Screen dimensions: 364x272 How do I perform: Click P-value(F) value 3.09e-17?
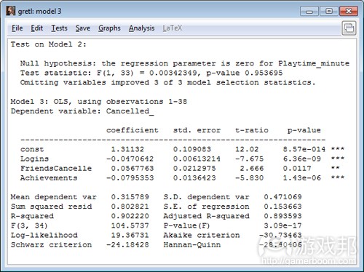[x=282, y=225]
